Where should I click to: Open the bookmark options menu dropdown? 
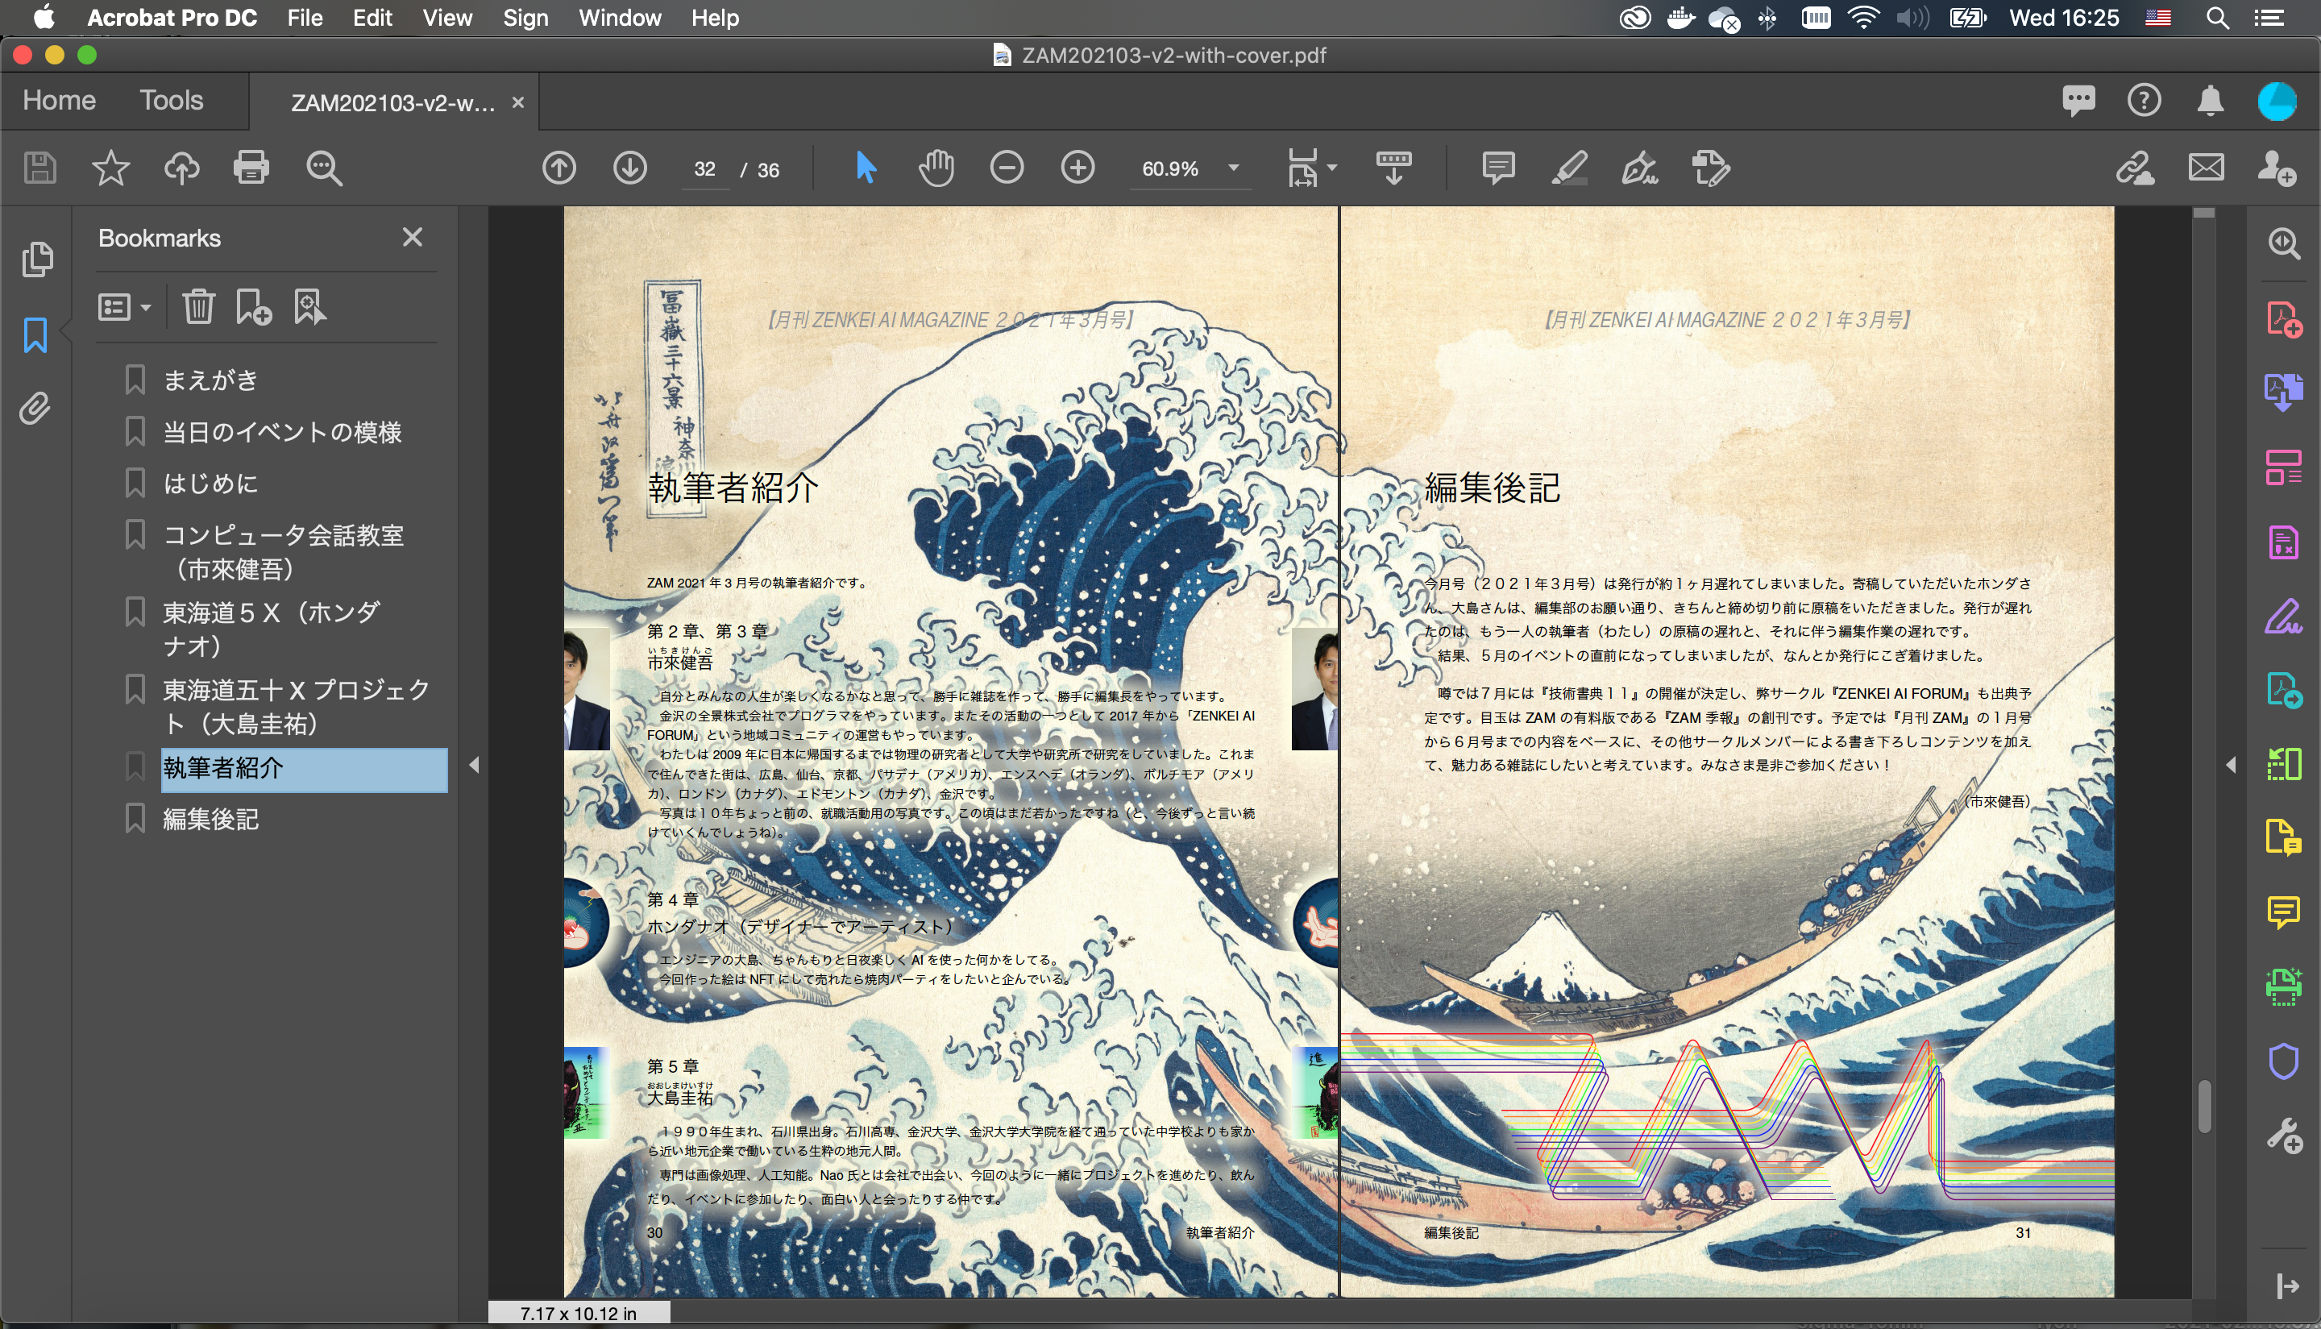[125, 307]
